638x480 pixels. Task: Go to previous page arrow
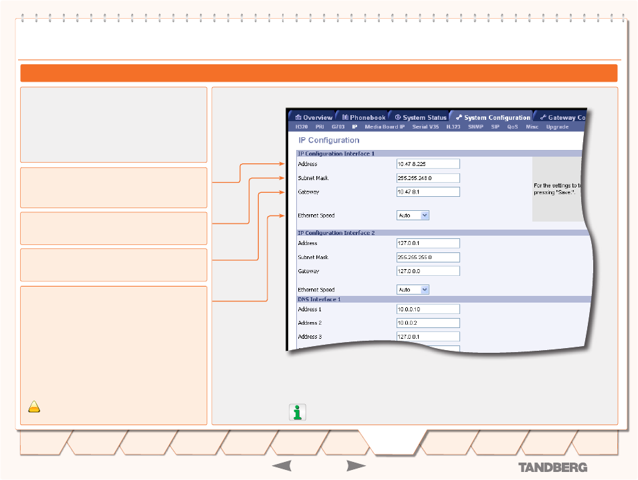[282, 466]
